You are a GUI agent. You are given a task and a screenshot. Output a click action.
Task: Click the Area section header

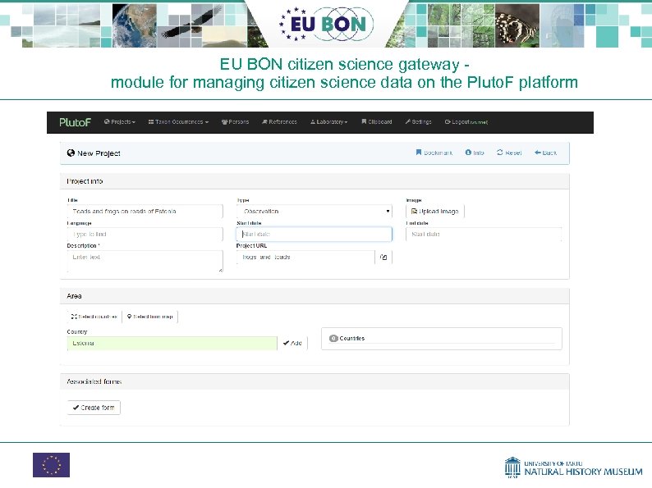point(315,296)
